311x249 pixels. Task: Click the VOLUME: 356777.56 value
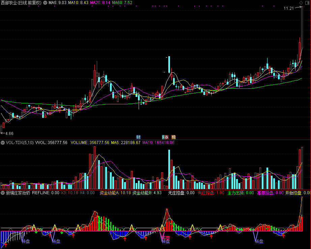tap(90, 143)
